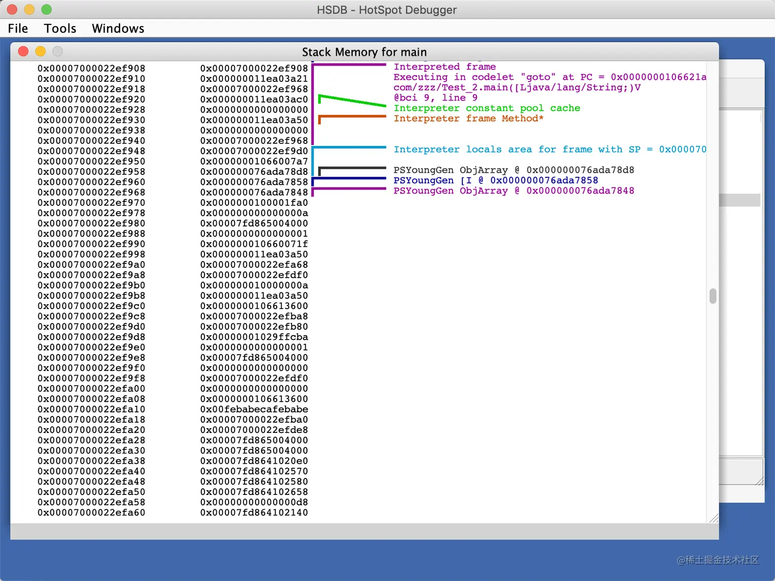
Task: Open the Tools menu
Action: click(60, 29)
